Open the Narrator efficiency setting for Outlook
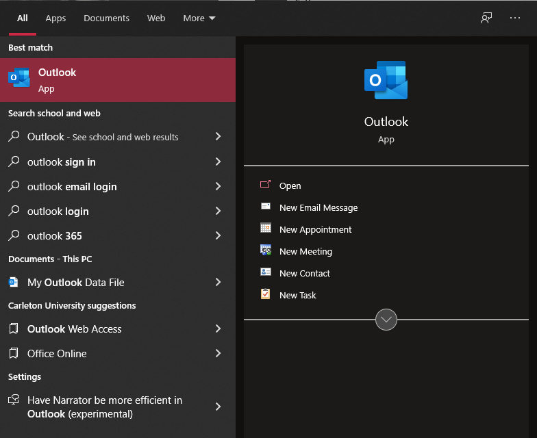 click(104, 407)
